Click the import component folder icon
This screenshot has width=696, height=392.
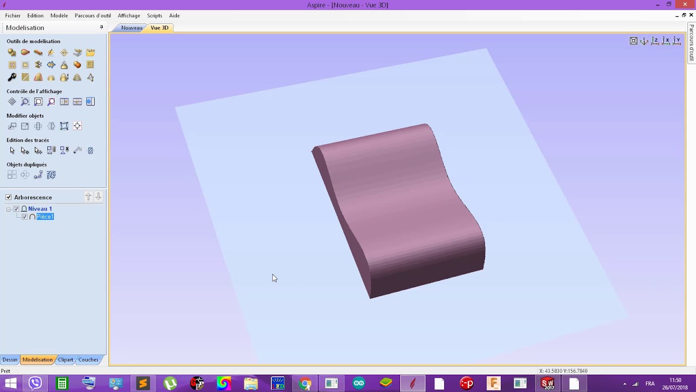point(90,52)
